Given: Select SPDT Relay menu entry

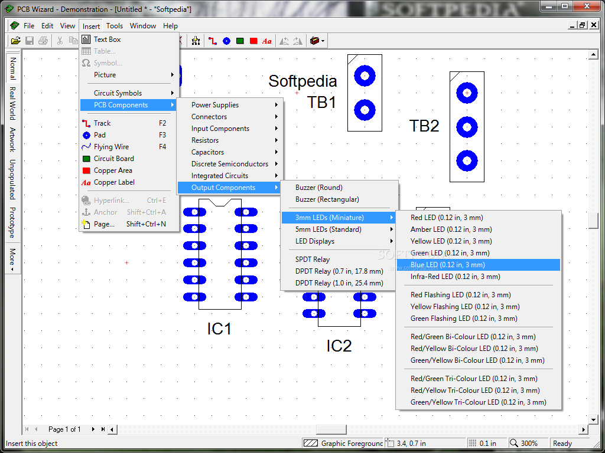Looking at the screenshot, I should click(339, 260).
